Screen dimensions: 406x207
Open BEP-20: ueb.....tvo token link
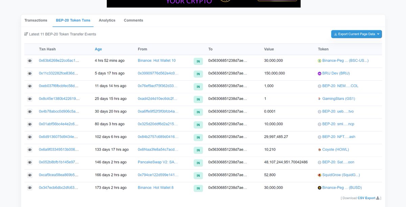(338, 111)
